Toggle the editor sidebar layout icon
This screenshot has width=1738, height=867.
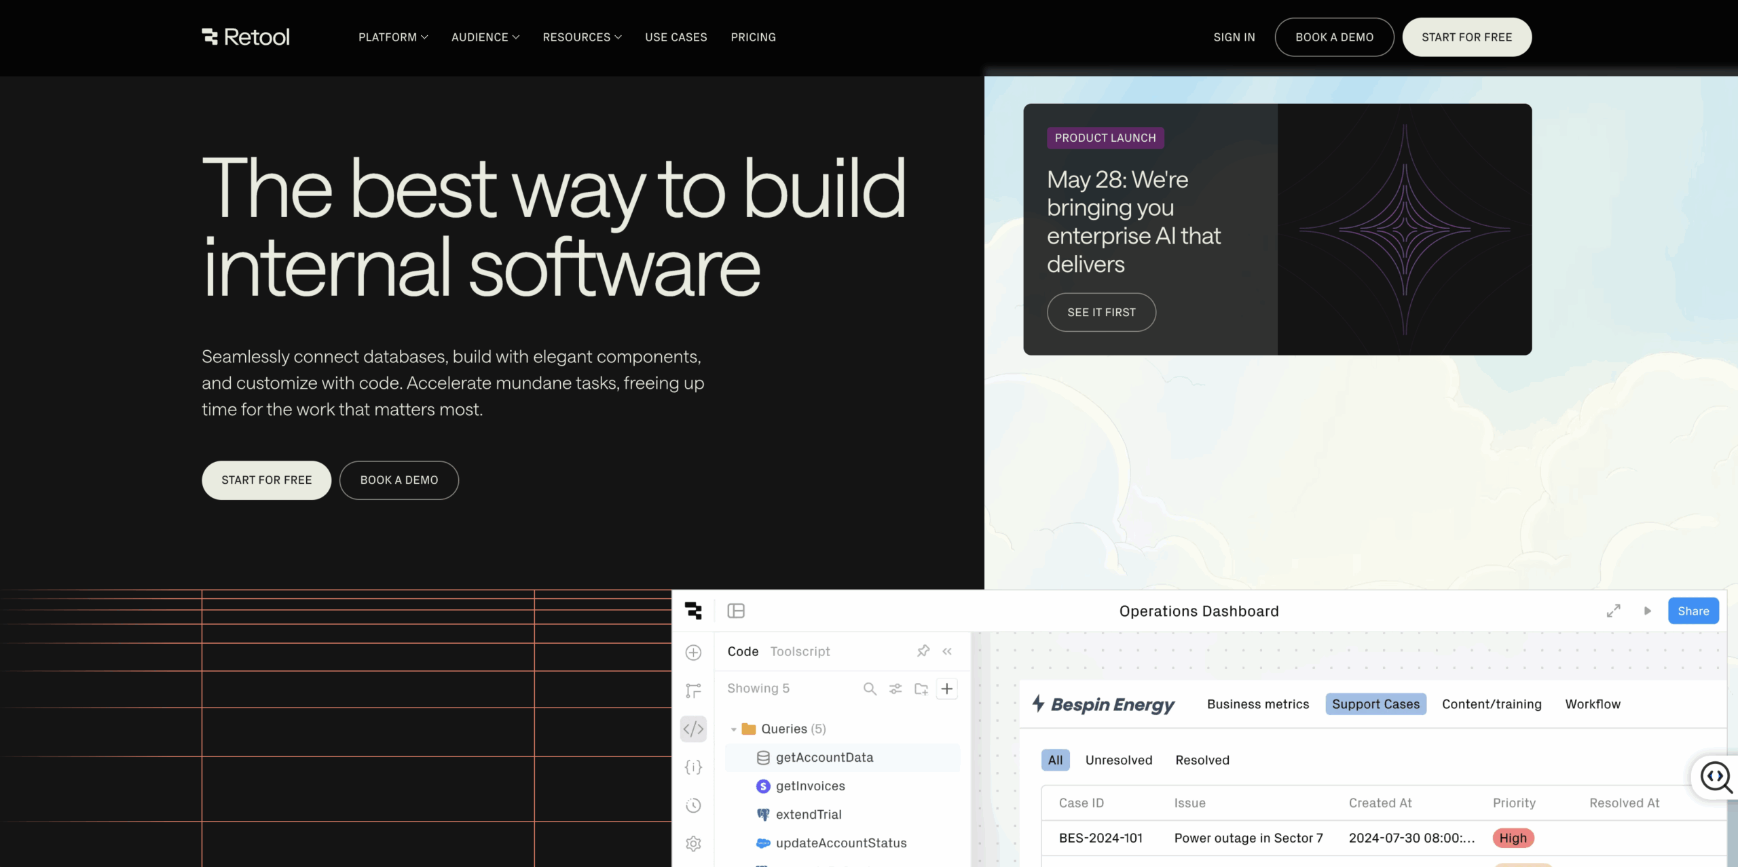tap(736, 611)
